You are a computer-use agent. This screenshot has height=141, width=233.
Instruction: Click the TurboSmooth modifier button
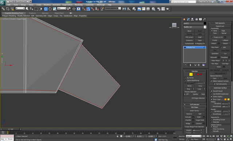click(x=189, y=44)
